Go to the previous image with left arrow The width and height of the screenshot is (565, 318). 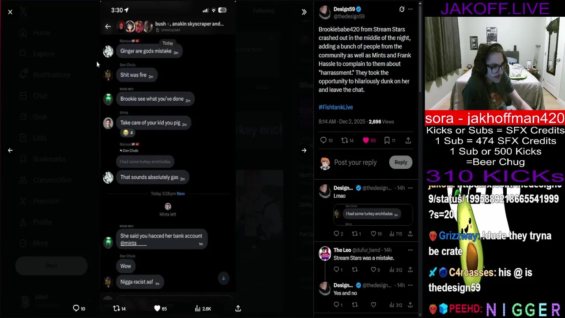(x=10, y=150)
